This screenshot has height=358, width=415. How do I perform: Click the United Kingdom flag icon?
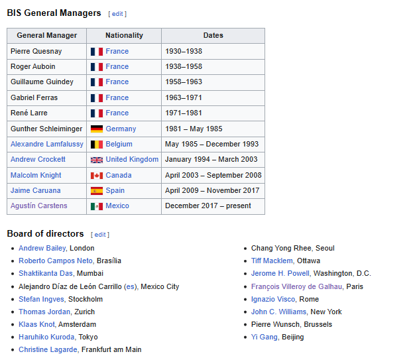(x=97, y=160)
